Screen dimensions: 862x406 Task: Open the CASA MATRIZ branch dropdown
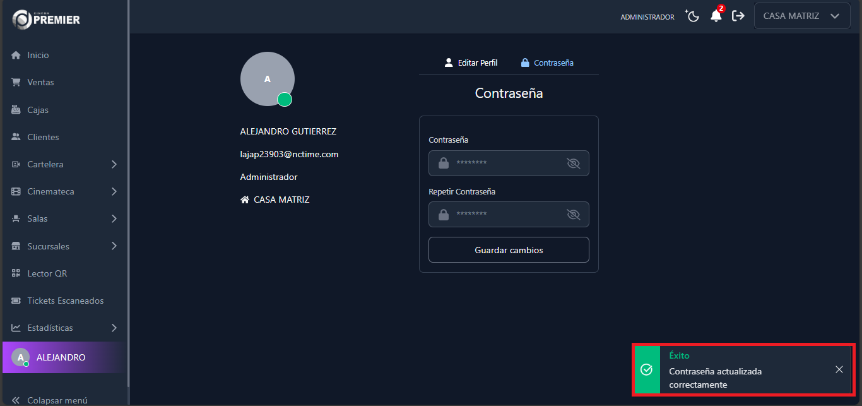pos(801,15)
